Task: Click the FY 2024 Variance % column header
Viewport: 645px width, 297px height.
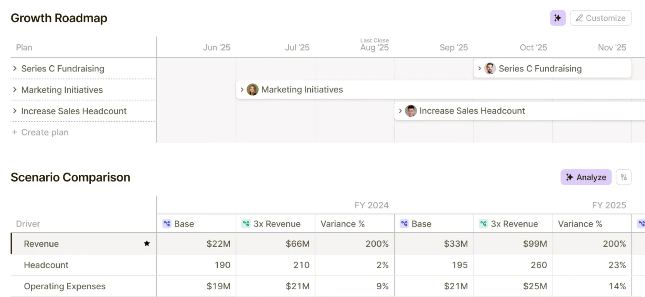Action: pyautogui.click(x=342, y=224)
